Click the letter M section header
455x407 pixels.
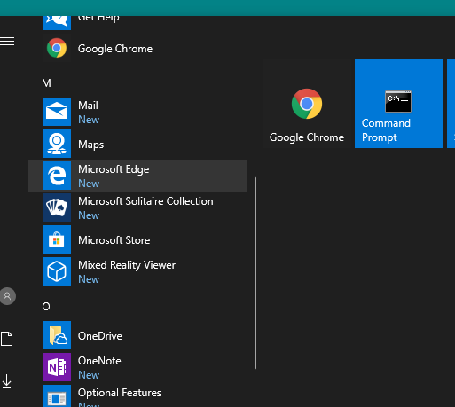tap(46, 83)
